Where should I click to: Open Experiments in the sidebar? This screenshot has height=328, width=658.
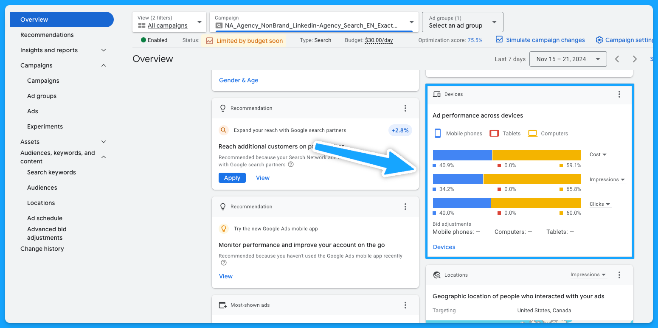[x=45, y=126]
